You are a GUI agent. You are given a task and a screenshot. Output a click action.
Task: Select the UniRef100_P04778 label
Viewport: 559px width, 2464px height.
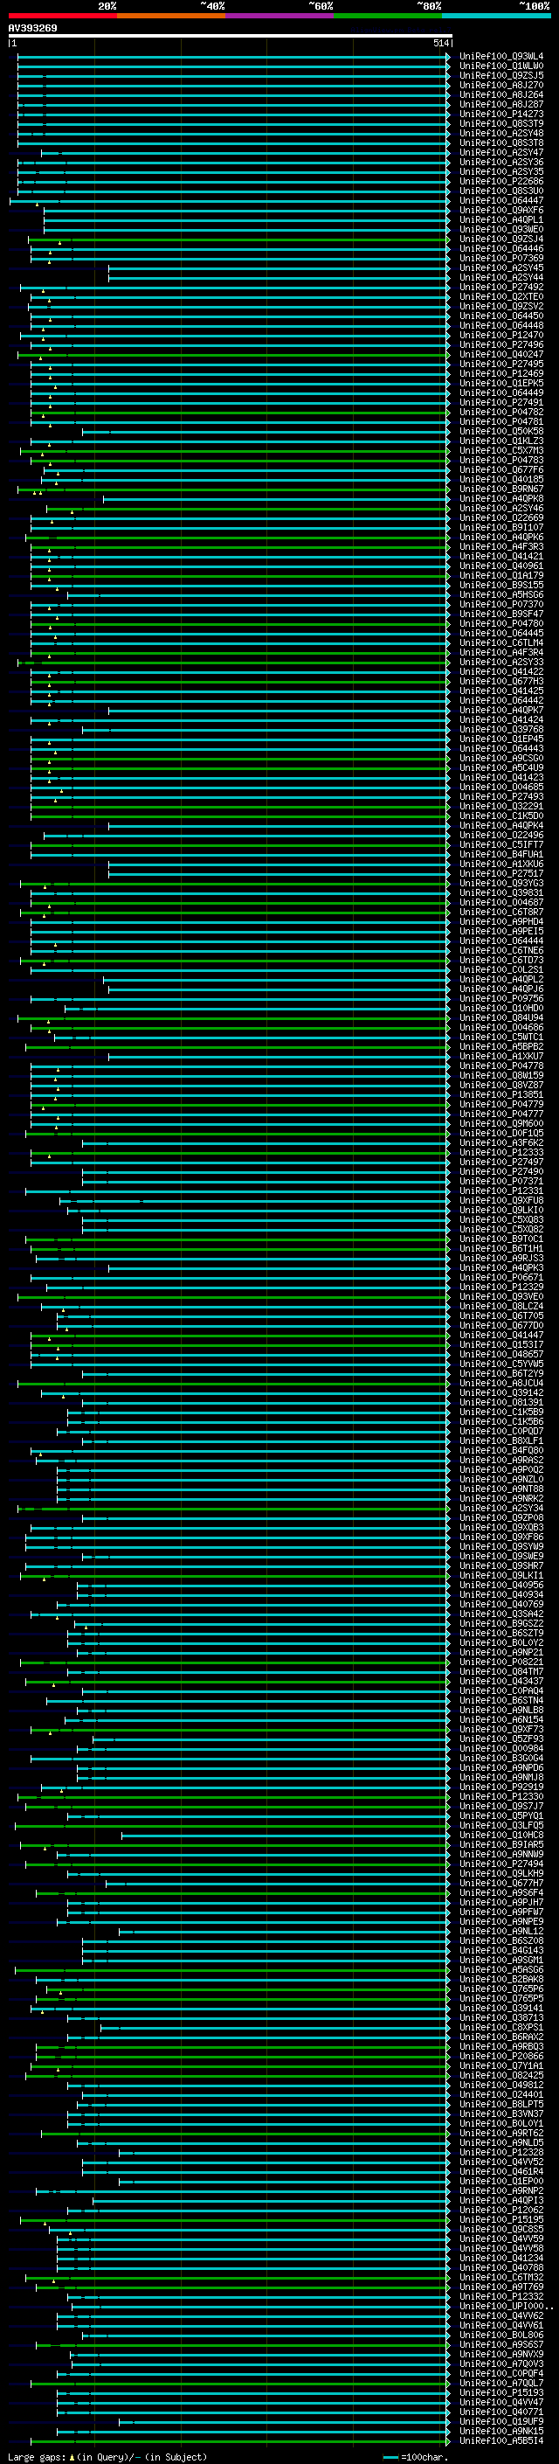(x=501, y=1066)
